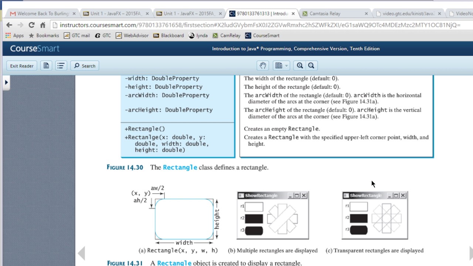Reload the page with refresh icon
The width and height of the screenshot is (473, 266).
coord(31,25)
